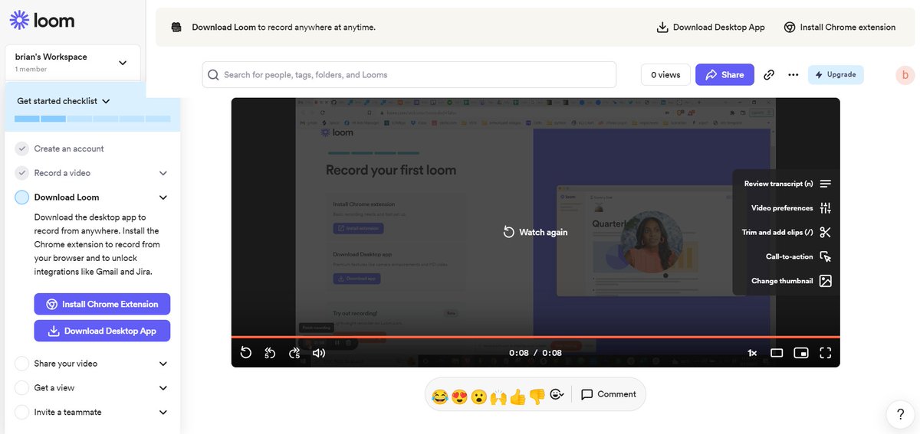Click the Upgrade button
This screenshot has width=920, height=434.
point(836,74)
